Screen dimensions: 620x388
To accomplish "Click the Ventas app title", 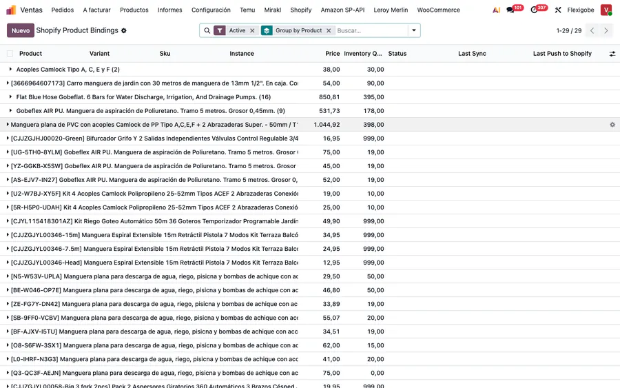I will click(x=31, y=10).
